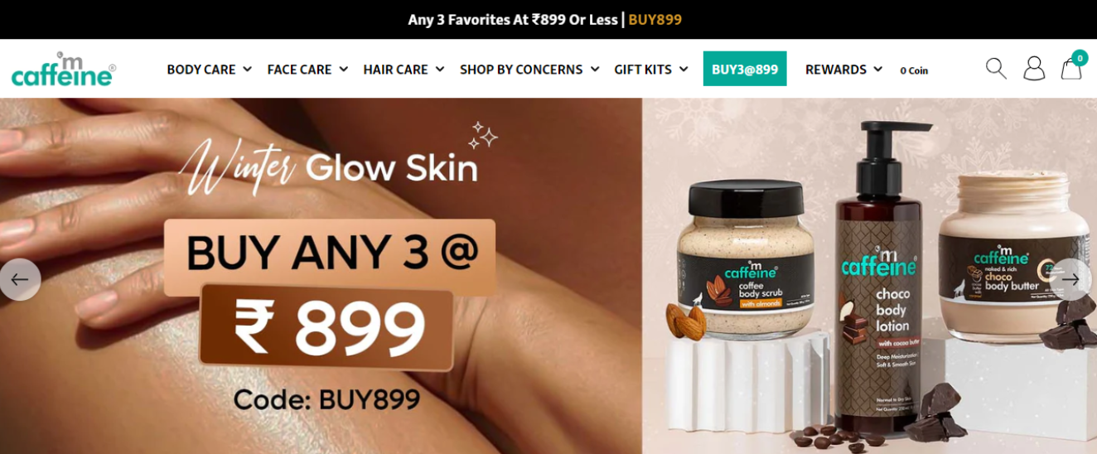Image resolution: width=1097 pixels, height=454 pixels.
Task: Advance to next banner slide arrow
Action: coord(1070,279)
